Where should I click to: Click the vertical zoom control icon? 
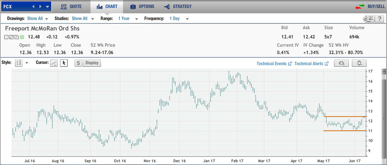(359, 63)
